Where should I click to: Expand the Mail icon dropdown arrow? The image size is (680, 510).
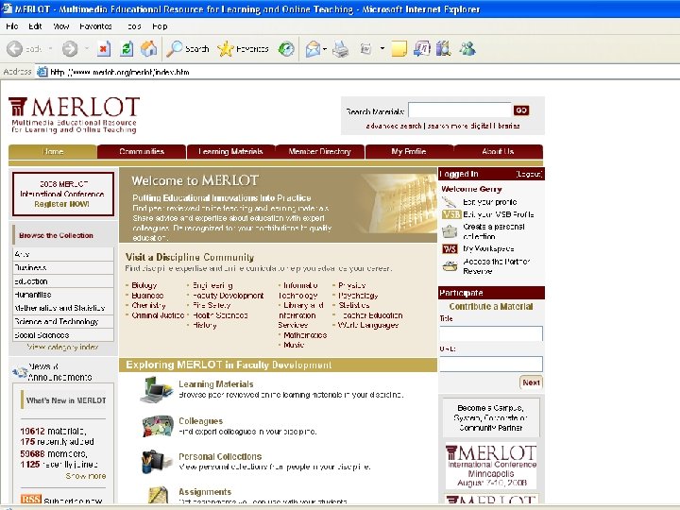point(325,49)
